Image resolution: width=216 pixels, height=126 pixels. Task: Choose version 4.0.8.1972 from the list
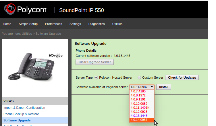point(142,95)
